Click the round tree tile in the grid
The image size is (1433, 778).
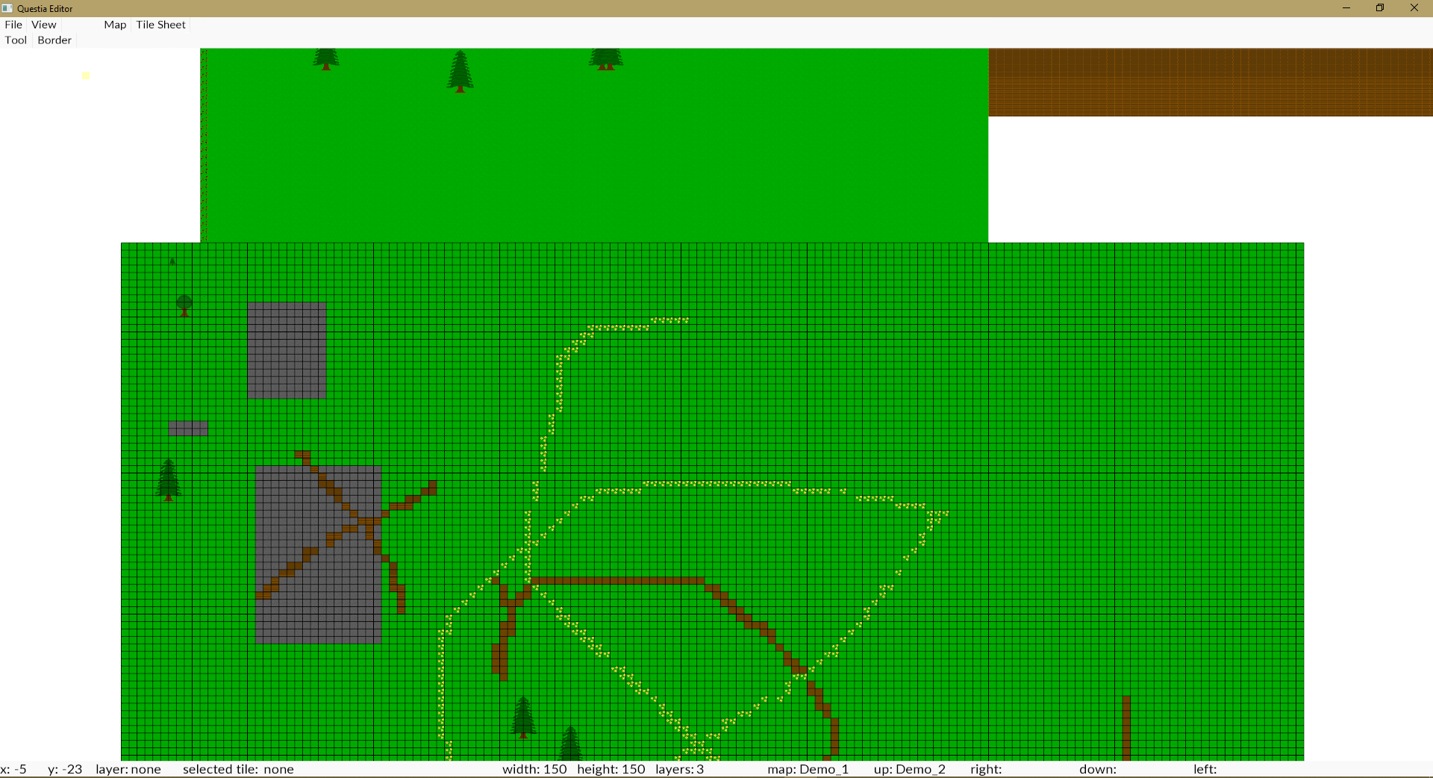(x=184, y=305)
